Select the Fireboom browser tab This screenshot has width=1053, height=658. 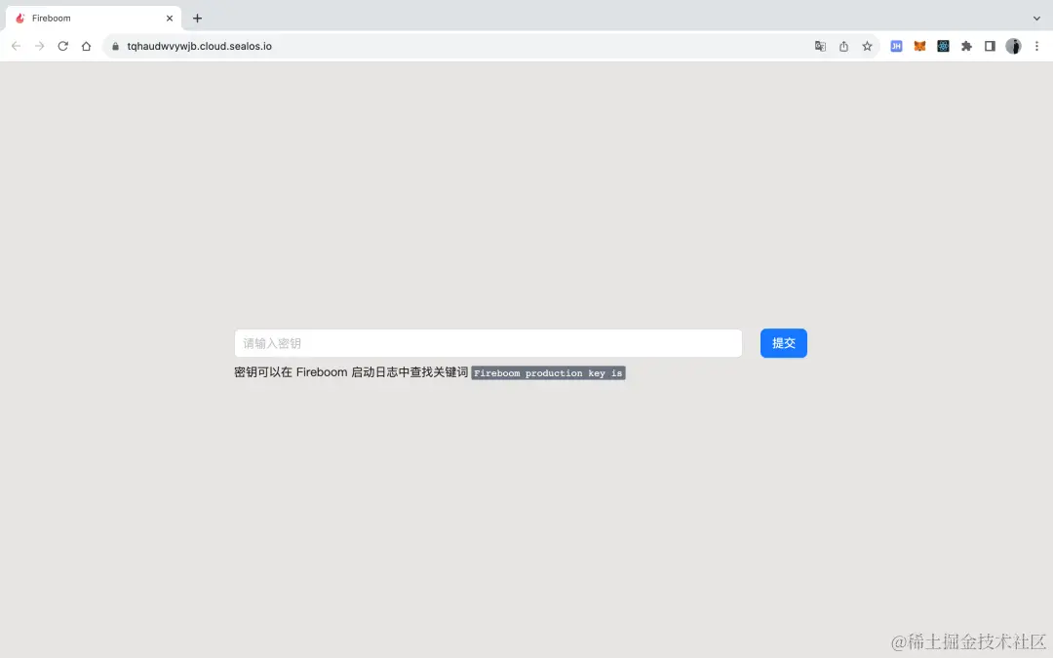pyautogui.click(x=94, y=19)
